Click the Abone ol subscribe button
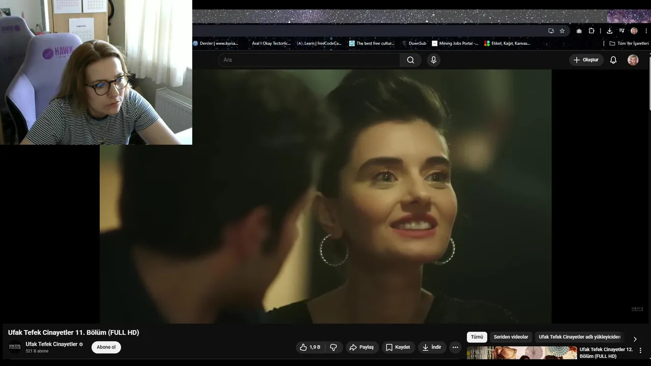 click(106, 347)
